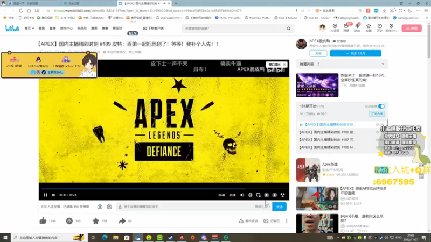Open the 游戏中心 navigation item
The width and height of the screenshot is (431, 242).
pos(66,29)
